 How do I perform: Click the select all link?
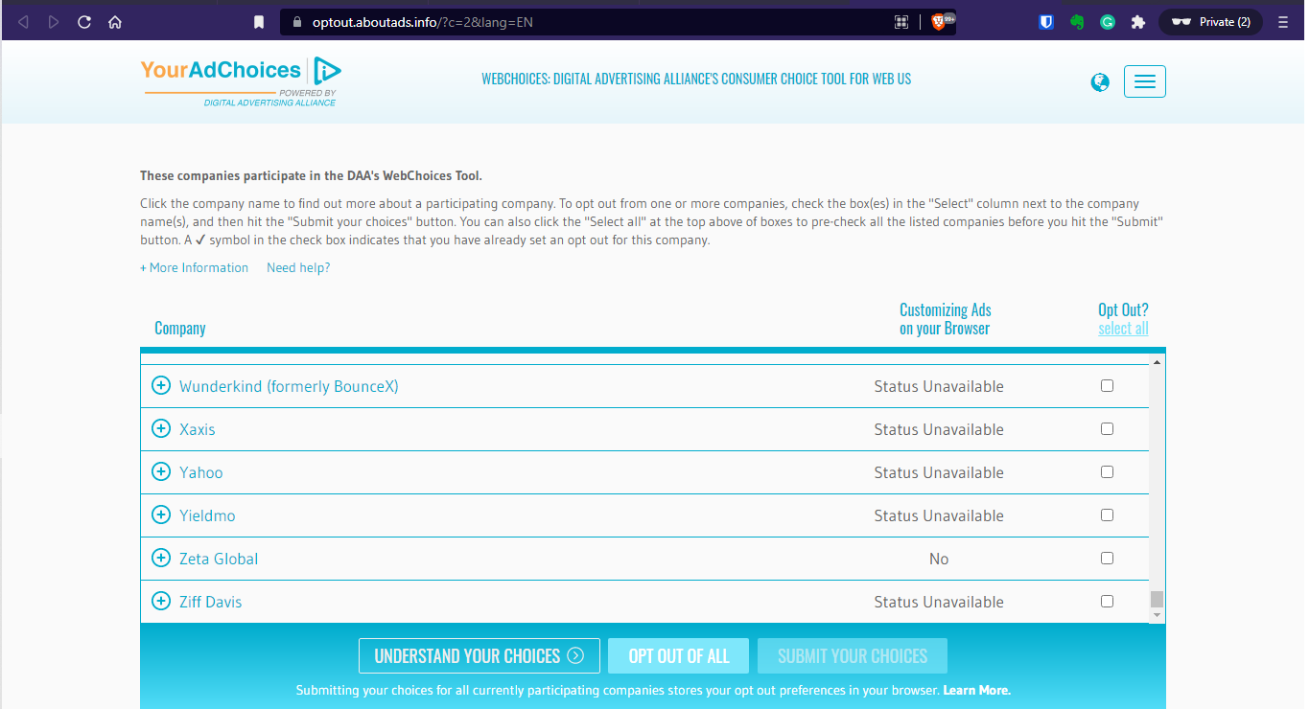coord(1123,329)
